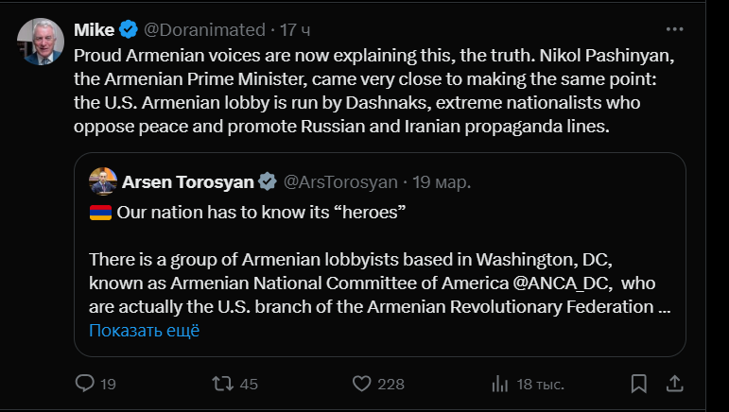
Task: Open the three-dot more options menu
Action: [x=674, y=28]
